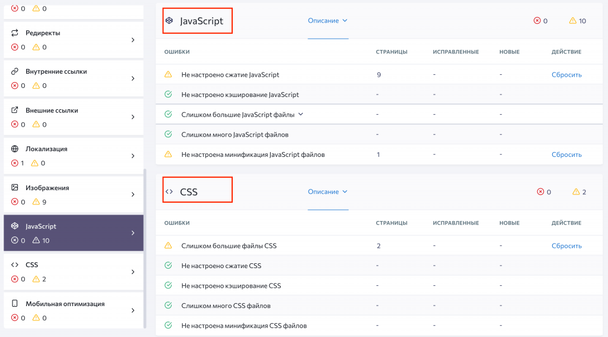Click Сбросить for Слишком большие файлы CSS
The width and height of the screenshot is (608, 337).
pos(566,246)
